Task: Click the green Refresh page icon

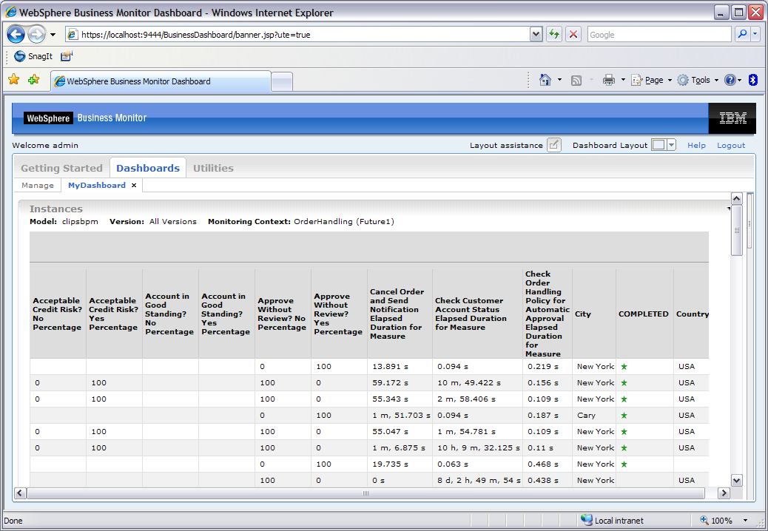Action: [x=554, y=34]
